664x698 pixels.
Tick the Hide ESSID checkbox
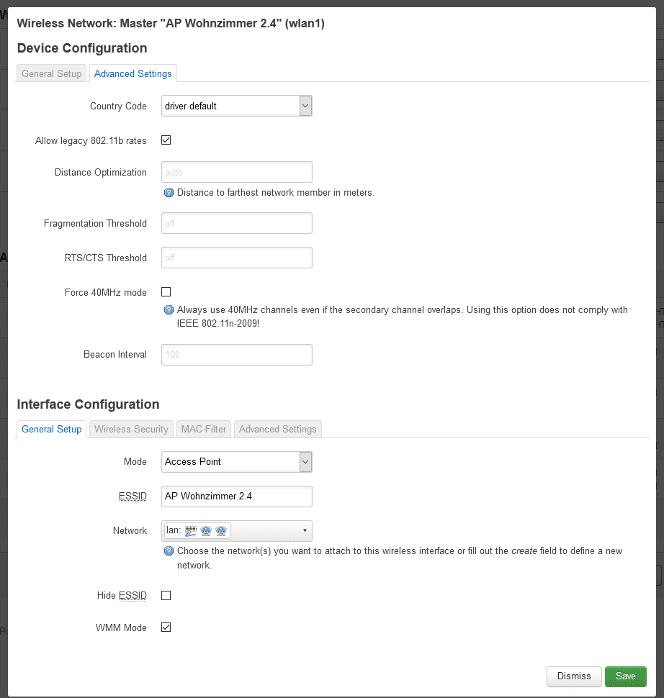coord(166,596)
